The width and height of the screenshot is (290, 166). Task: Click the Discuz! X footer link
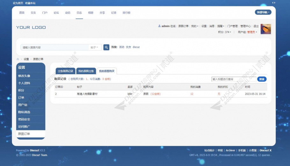tap(265, 150)
